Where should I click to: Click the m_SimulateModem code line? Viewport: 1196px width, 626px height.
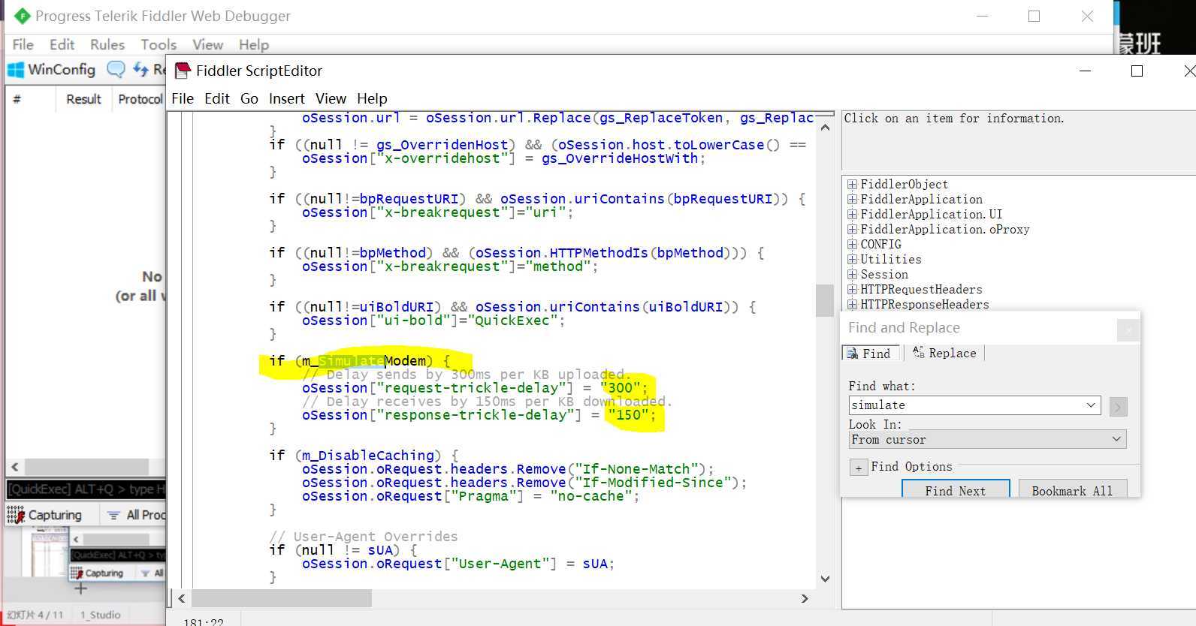(360, 361)
